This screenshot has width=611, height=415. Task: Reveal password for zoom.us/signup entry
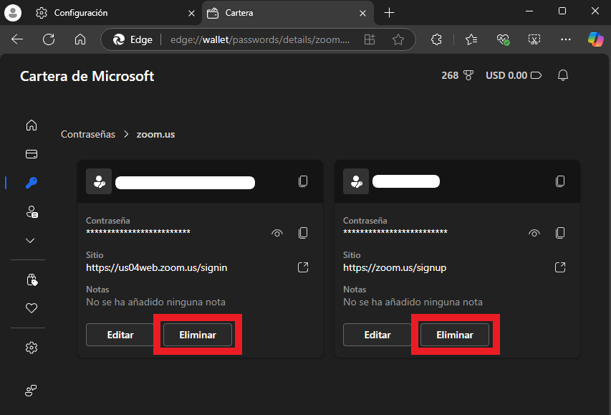[534, 233]
